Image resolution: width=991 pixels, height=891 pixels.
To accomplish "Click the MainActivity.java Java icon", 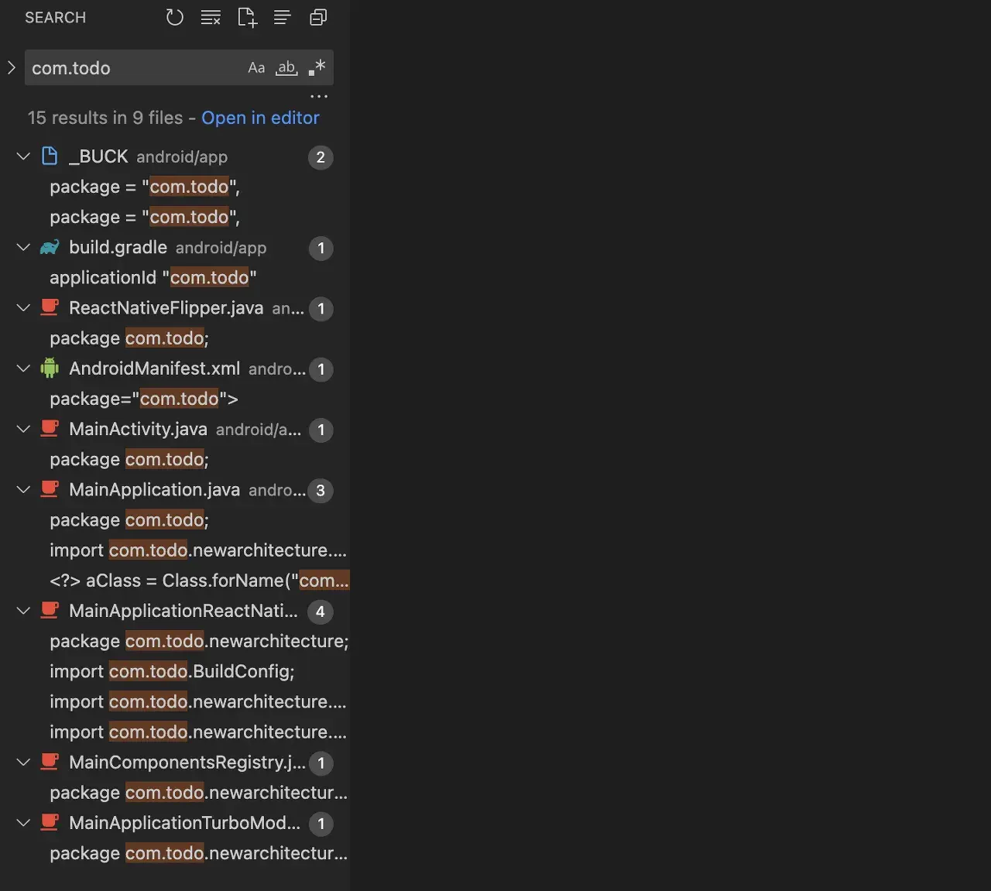I will 50,429.
